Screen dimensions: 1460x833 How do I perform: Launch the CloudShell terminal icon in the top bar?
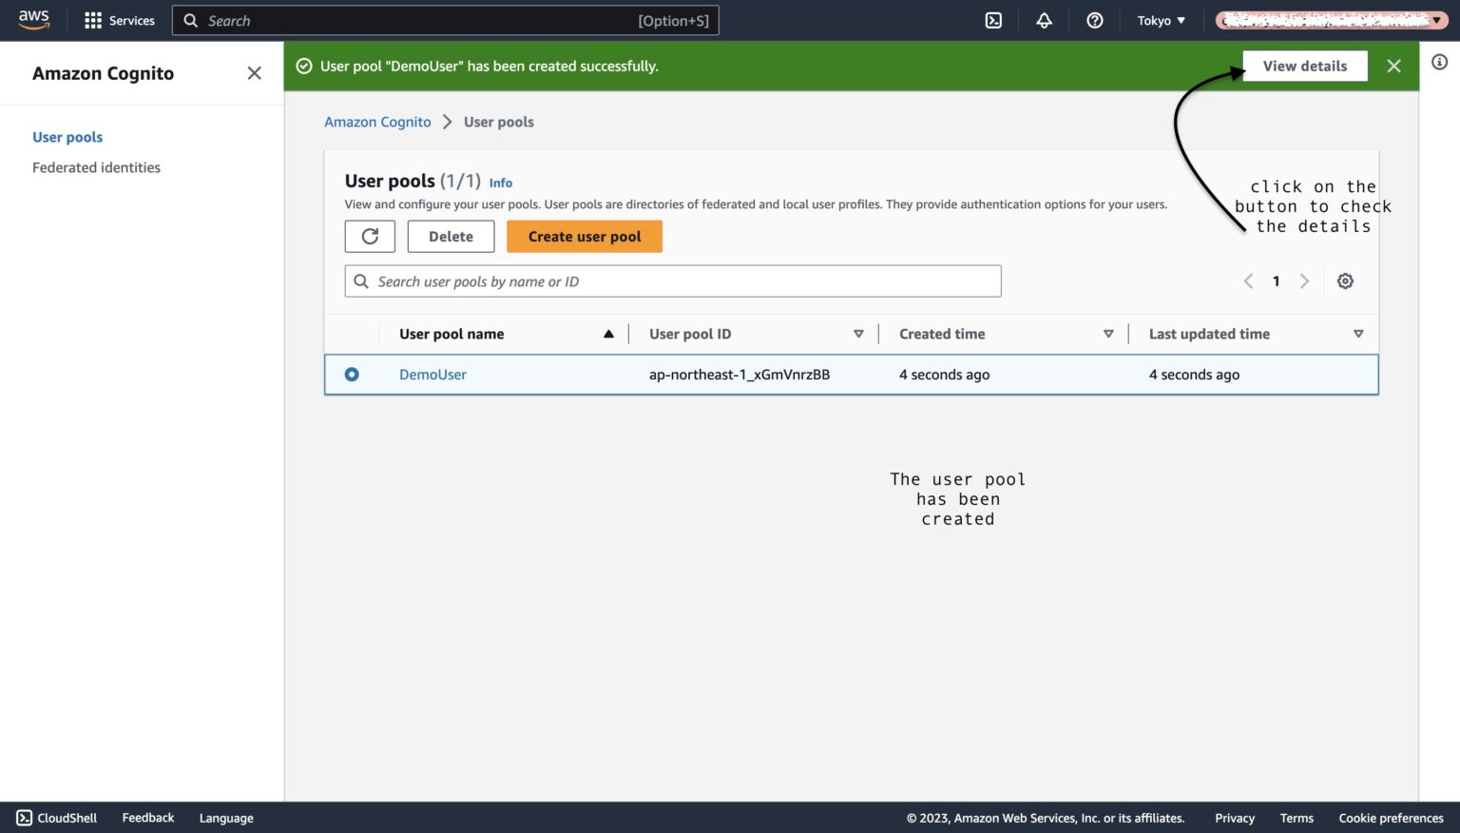click(993, 20)
